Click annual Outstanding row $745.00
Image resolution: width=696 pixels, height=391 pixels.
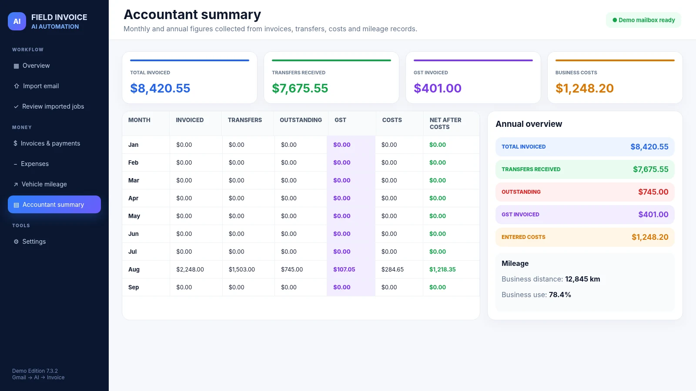[585, 192]
